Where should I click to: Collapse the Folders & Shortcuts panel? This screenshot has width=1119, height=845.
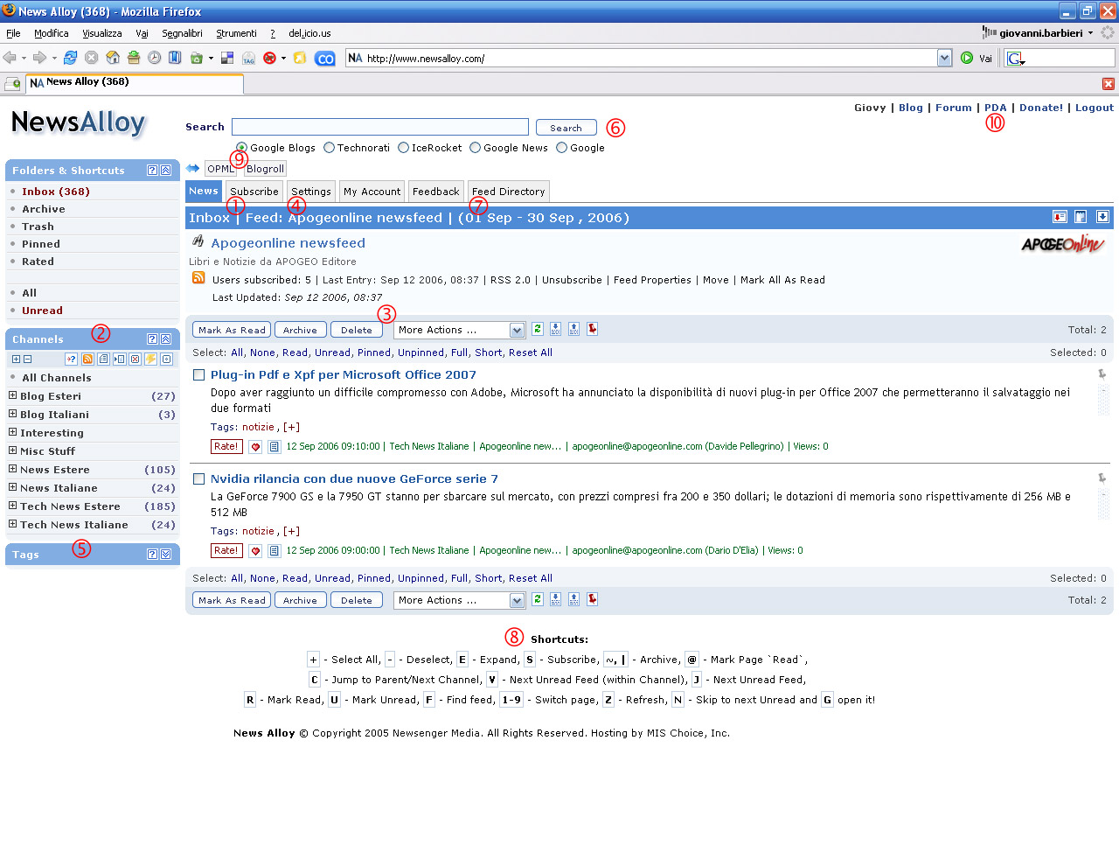point(165,171)
